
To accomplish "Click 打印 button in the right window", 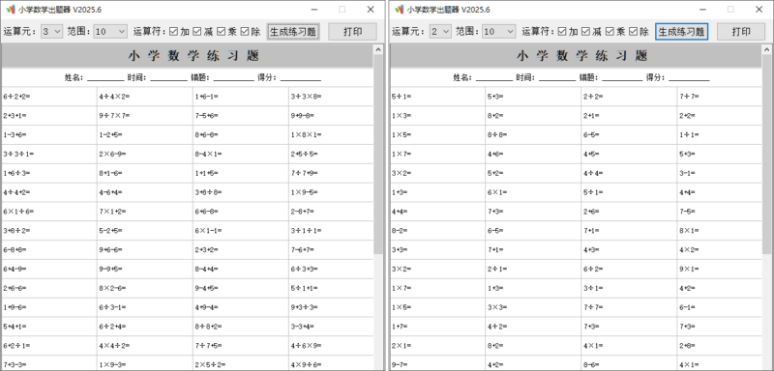I will click(741, 32).
